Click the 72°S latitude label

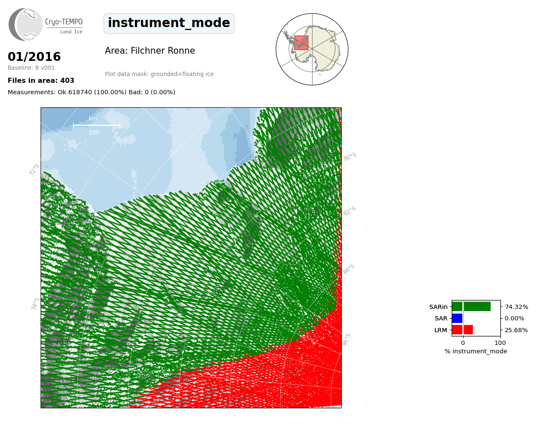pos(34,169)
